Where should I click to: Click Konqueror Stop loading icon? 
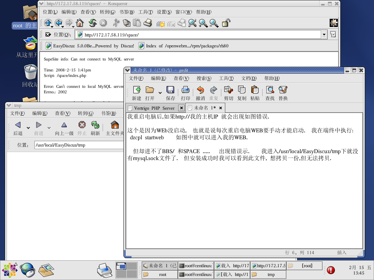(x=103, y=23)
